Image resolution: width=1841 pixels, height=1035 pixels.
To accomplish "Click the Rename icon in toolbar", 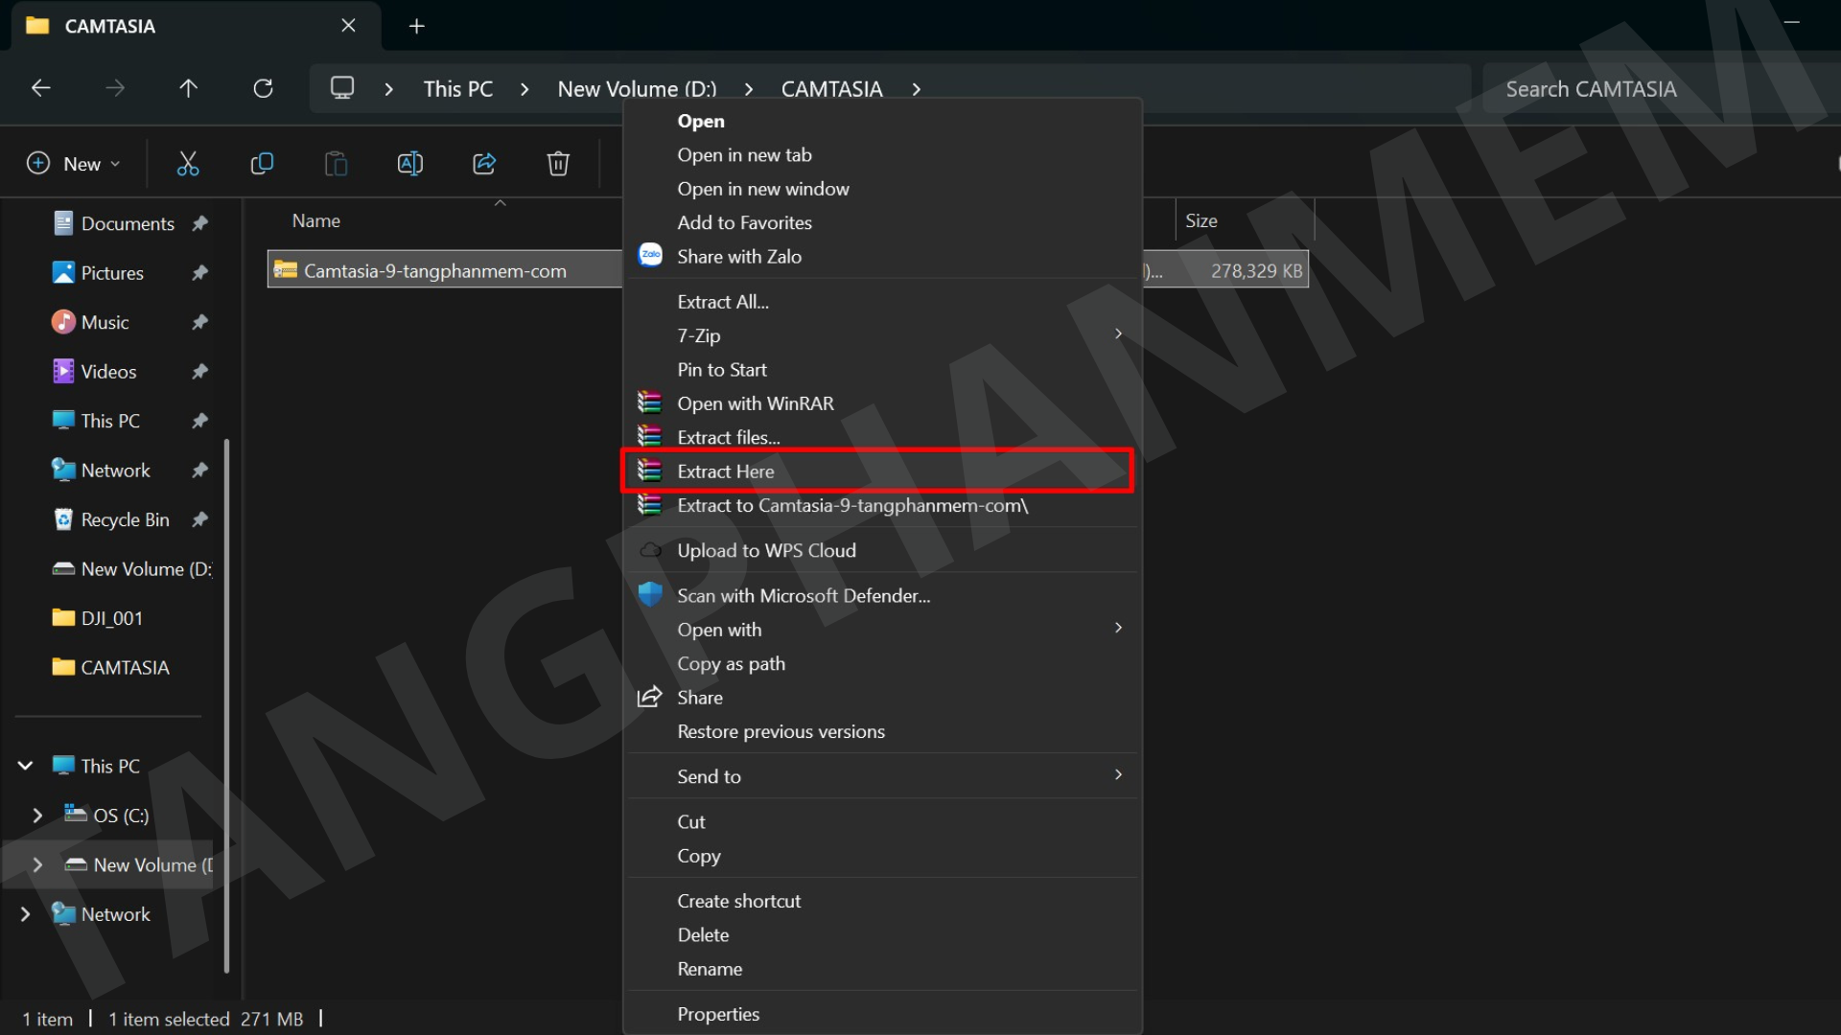I will pos(409,164).
